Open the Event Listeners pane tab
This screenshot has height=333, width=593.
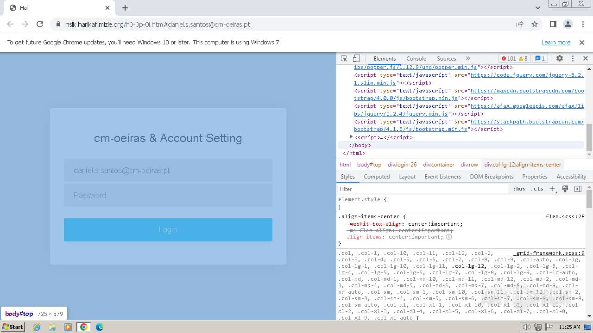(443, 177)
